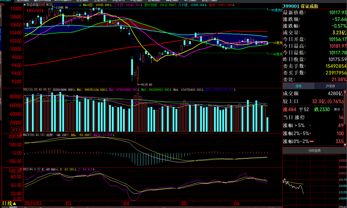
Task: Click the 10麦克 line label
Action: click(278, 43)
